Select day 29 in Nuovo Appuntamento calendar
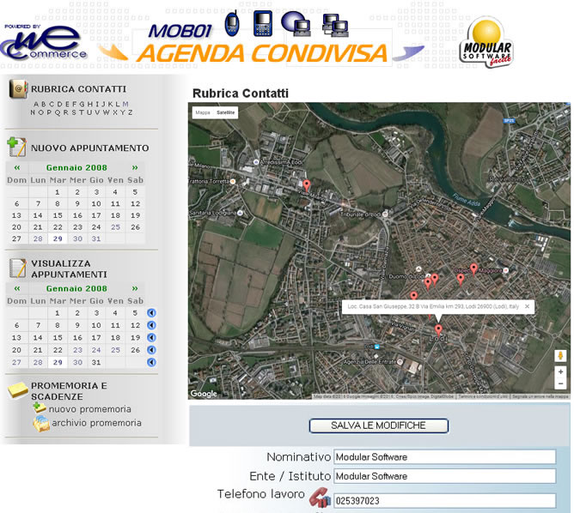This screenshot has height=513, width=574. (58, 238)
